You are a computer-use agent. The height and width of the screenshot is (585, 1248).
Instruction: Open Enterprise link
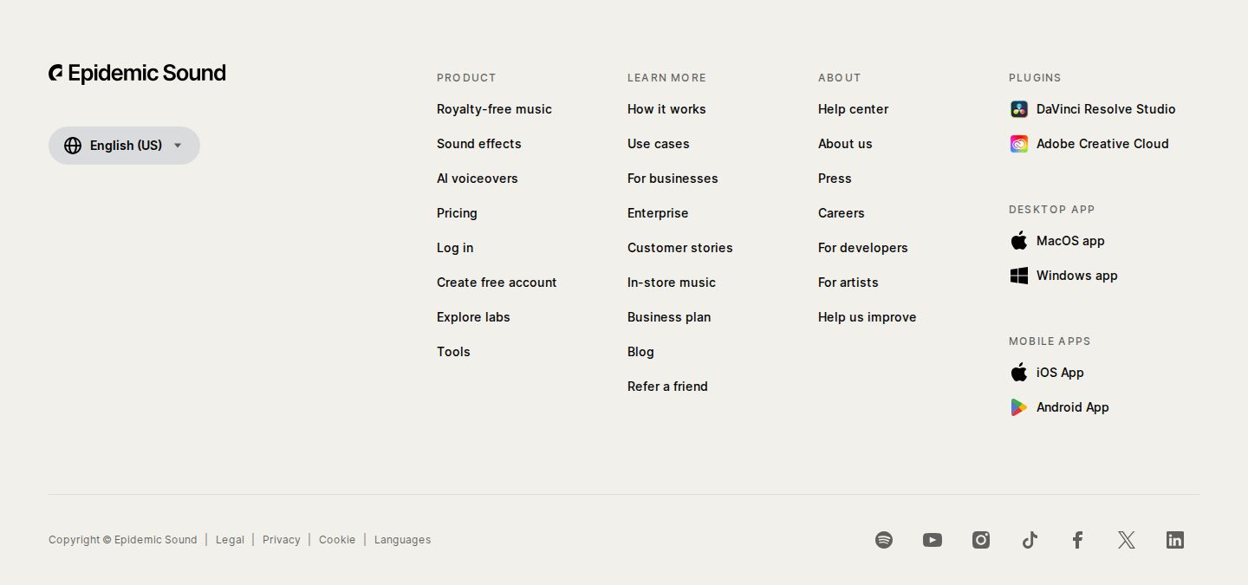[x=658, y=213]
